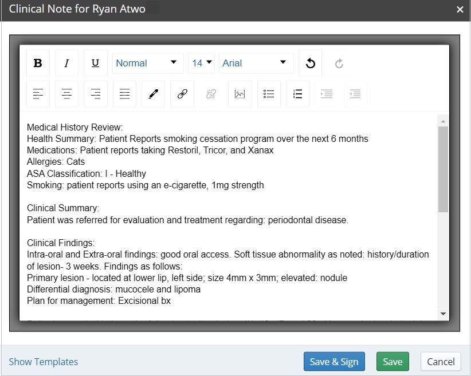Apply numbered list formatting

pos(297,93)
